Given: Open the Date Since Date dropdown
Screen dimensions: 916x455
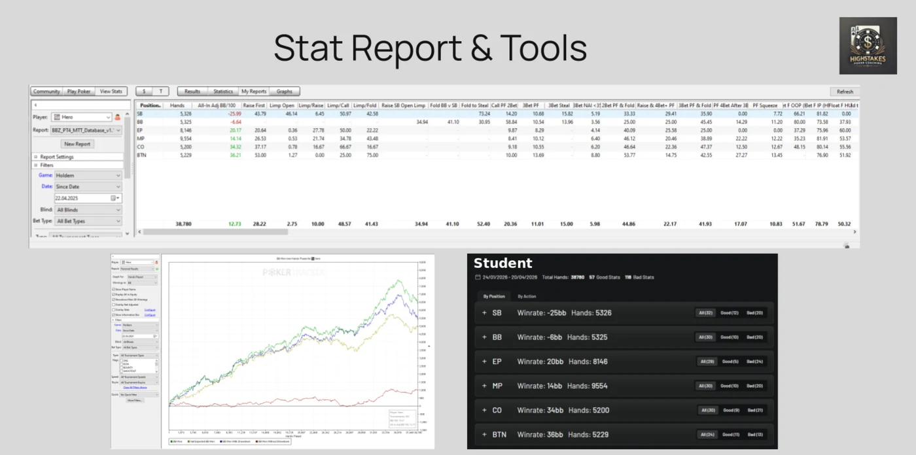Looking at the screenshot, I should 89,186.
